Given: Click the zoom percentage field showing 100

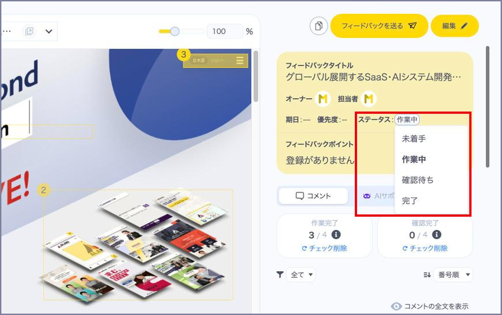Looking at the screenshot, I should tap(225, 31).
